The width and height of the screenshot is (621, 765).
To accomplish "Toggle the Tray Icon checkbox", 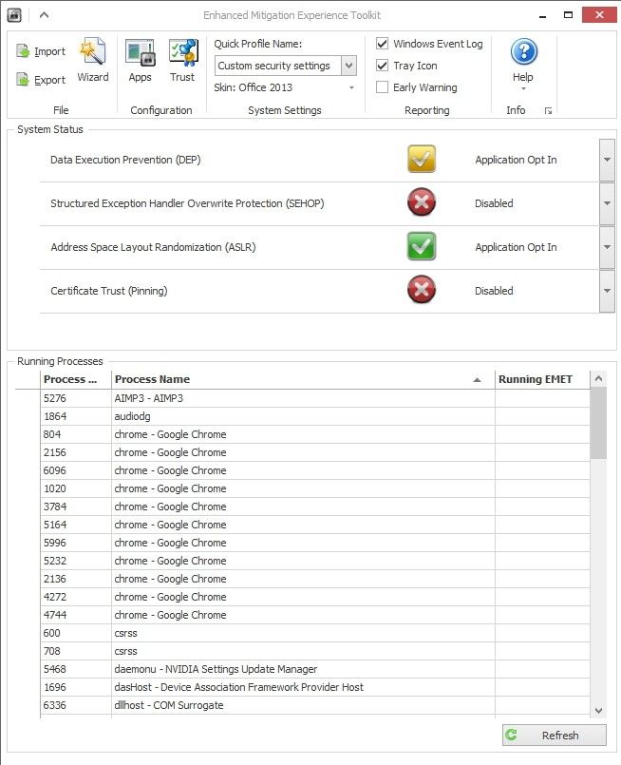I will pos(382,66).
